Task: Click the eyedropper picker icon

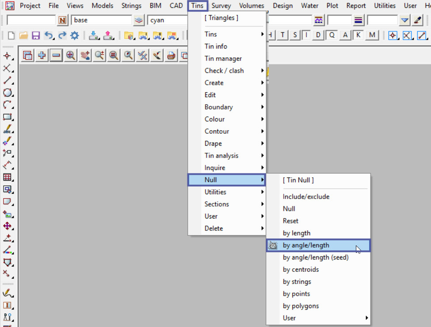Action: click(417, 20)
